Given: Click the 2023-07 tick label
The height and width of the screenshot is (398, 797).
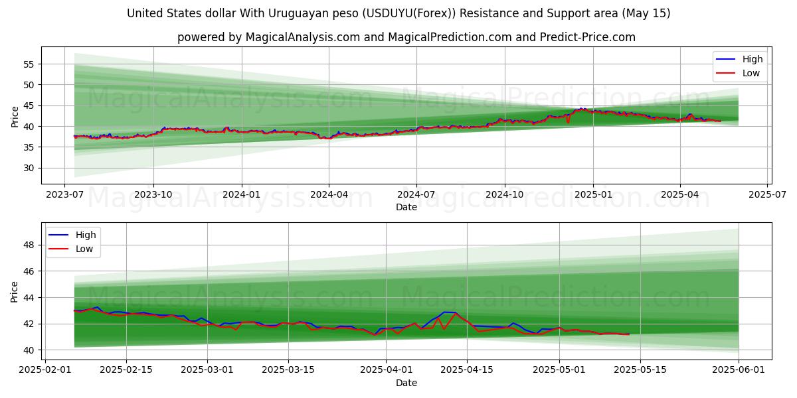Looking at the screenshot, I should pos(64,195).
